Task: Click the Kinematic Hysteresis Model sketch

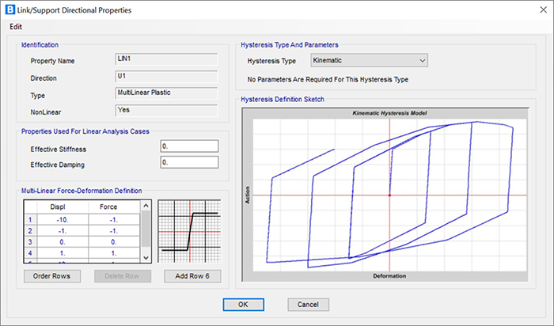Action: click(x=389, y=195)
